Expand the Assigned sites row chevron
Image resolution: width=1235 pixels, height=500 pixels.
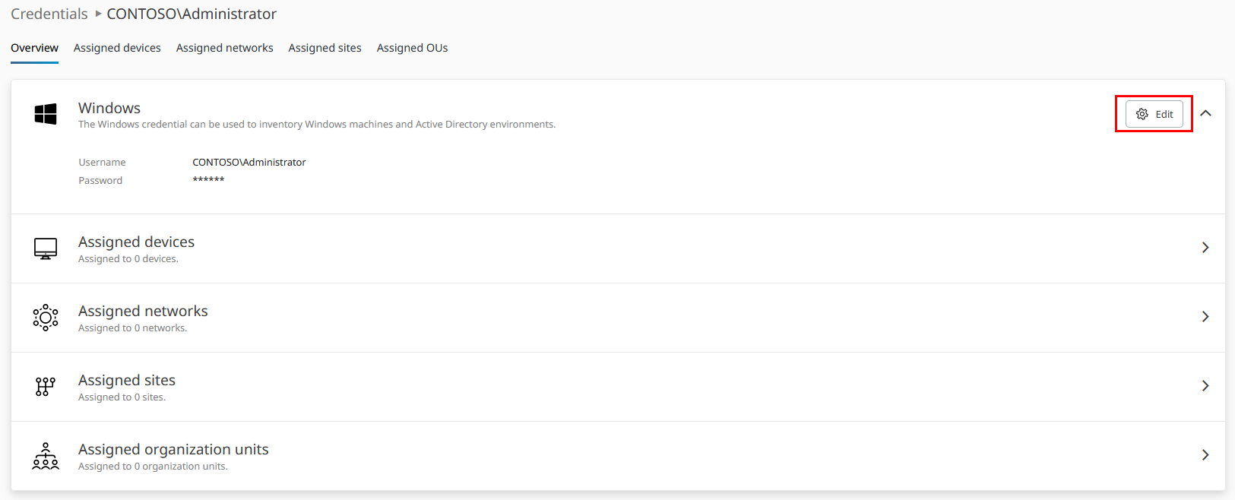tap(1205, 386)
